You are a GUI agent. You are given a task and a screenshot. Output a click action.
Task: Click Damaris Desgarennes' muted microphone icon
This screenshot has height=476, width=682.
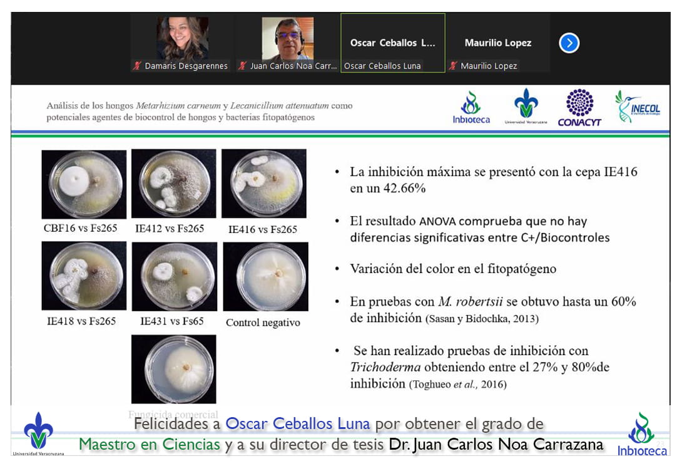tap(137, 66)
